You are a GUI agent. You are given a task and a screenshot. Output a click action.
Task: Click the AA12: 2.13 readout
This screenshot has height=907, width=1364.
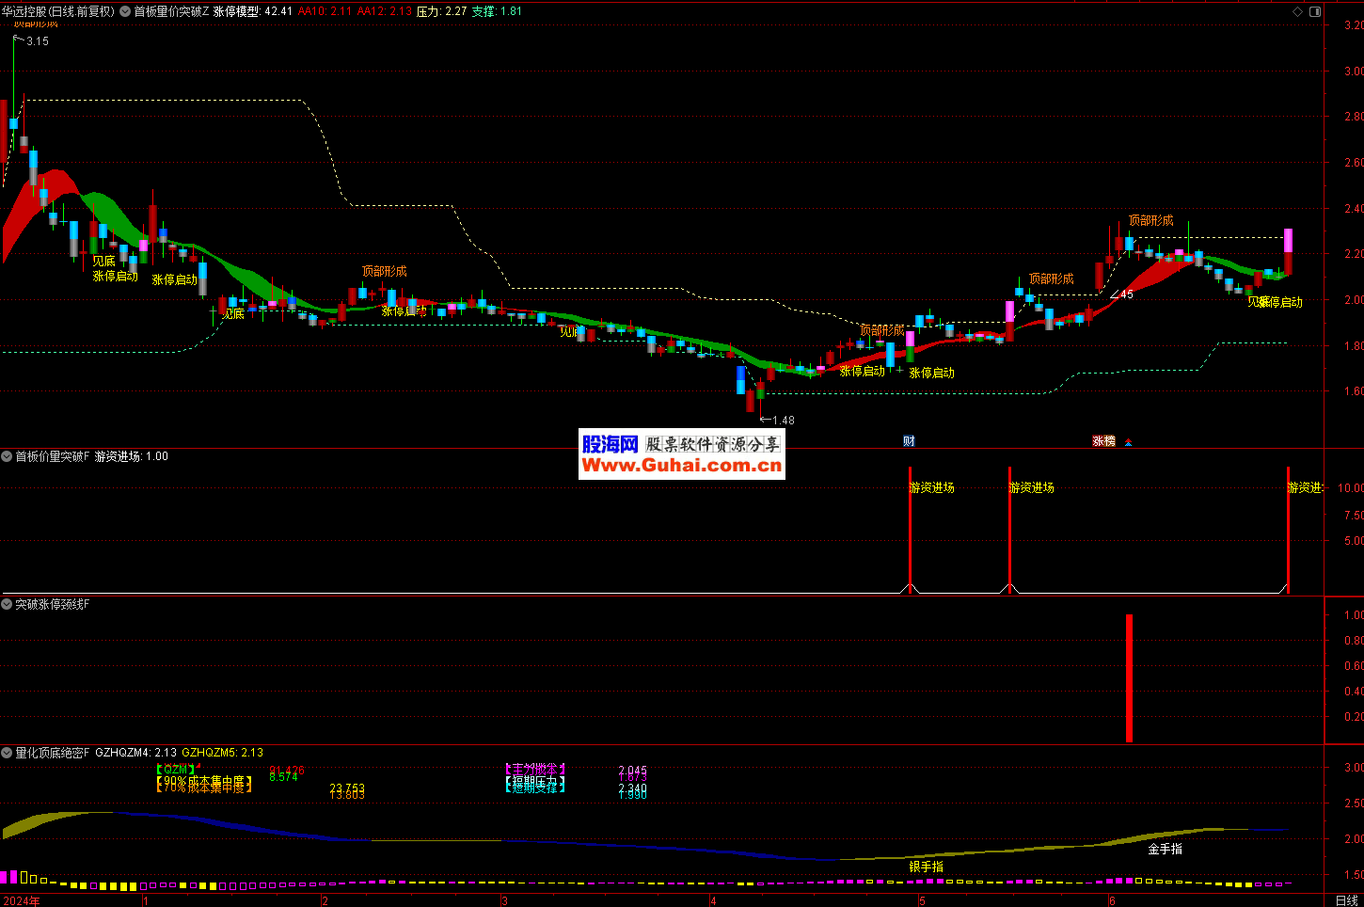point(385,11)
